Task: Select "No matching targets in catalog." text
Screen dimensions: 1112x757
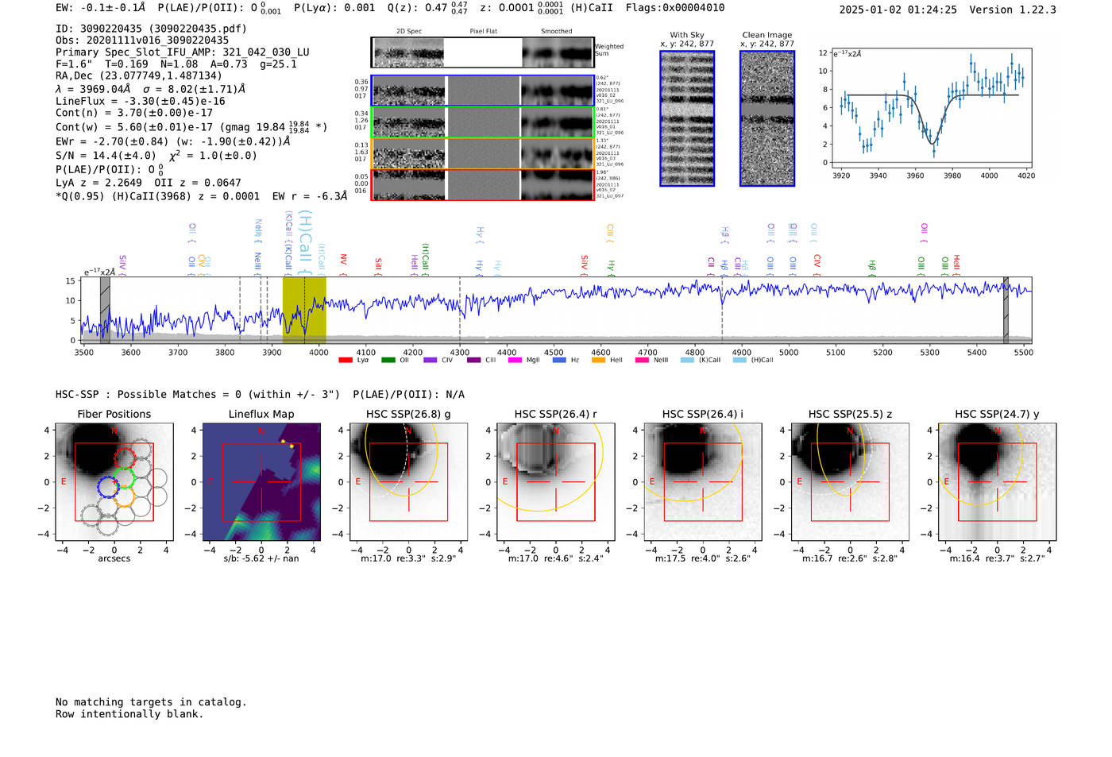Action: (151, 702)
